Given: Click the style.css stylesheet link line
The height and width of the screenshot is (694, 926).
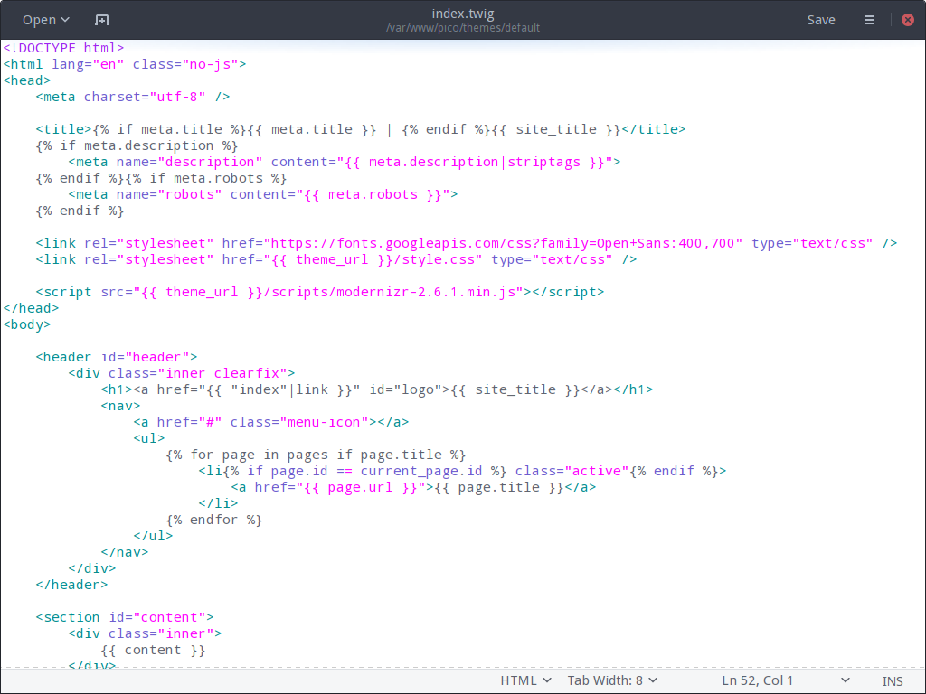Looking at the screenshot, I should coord(336,259).
